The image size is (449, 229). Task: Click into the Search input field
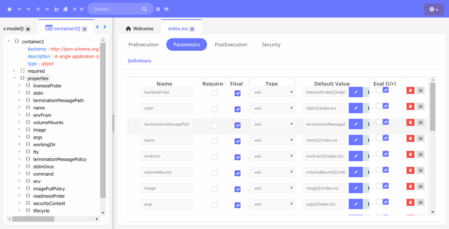pos(116,9)
